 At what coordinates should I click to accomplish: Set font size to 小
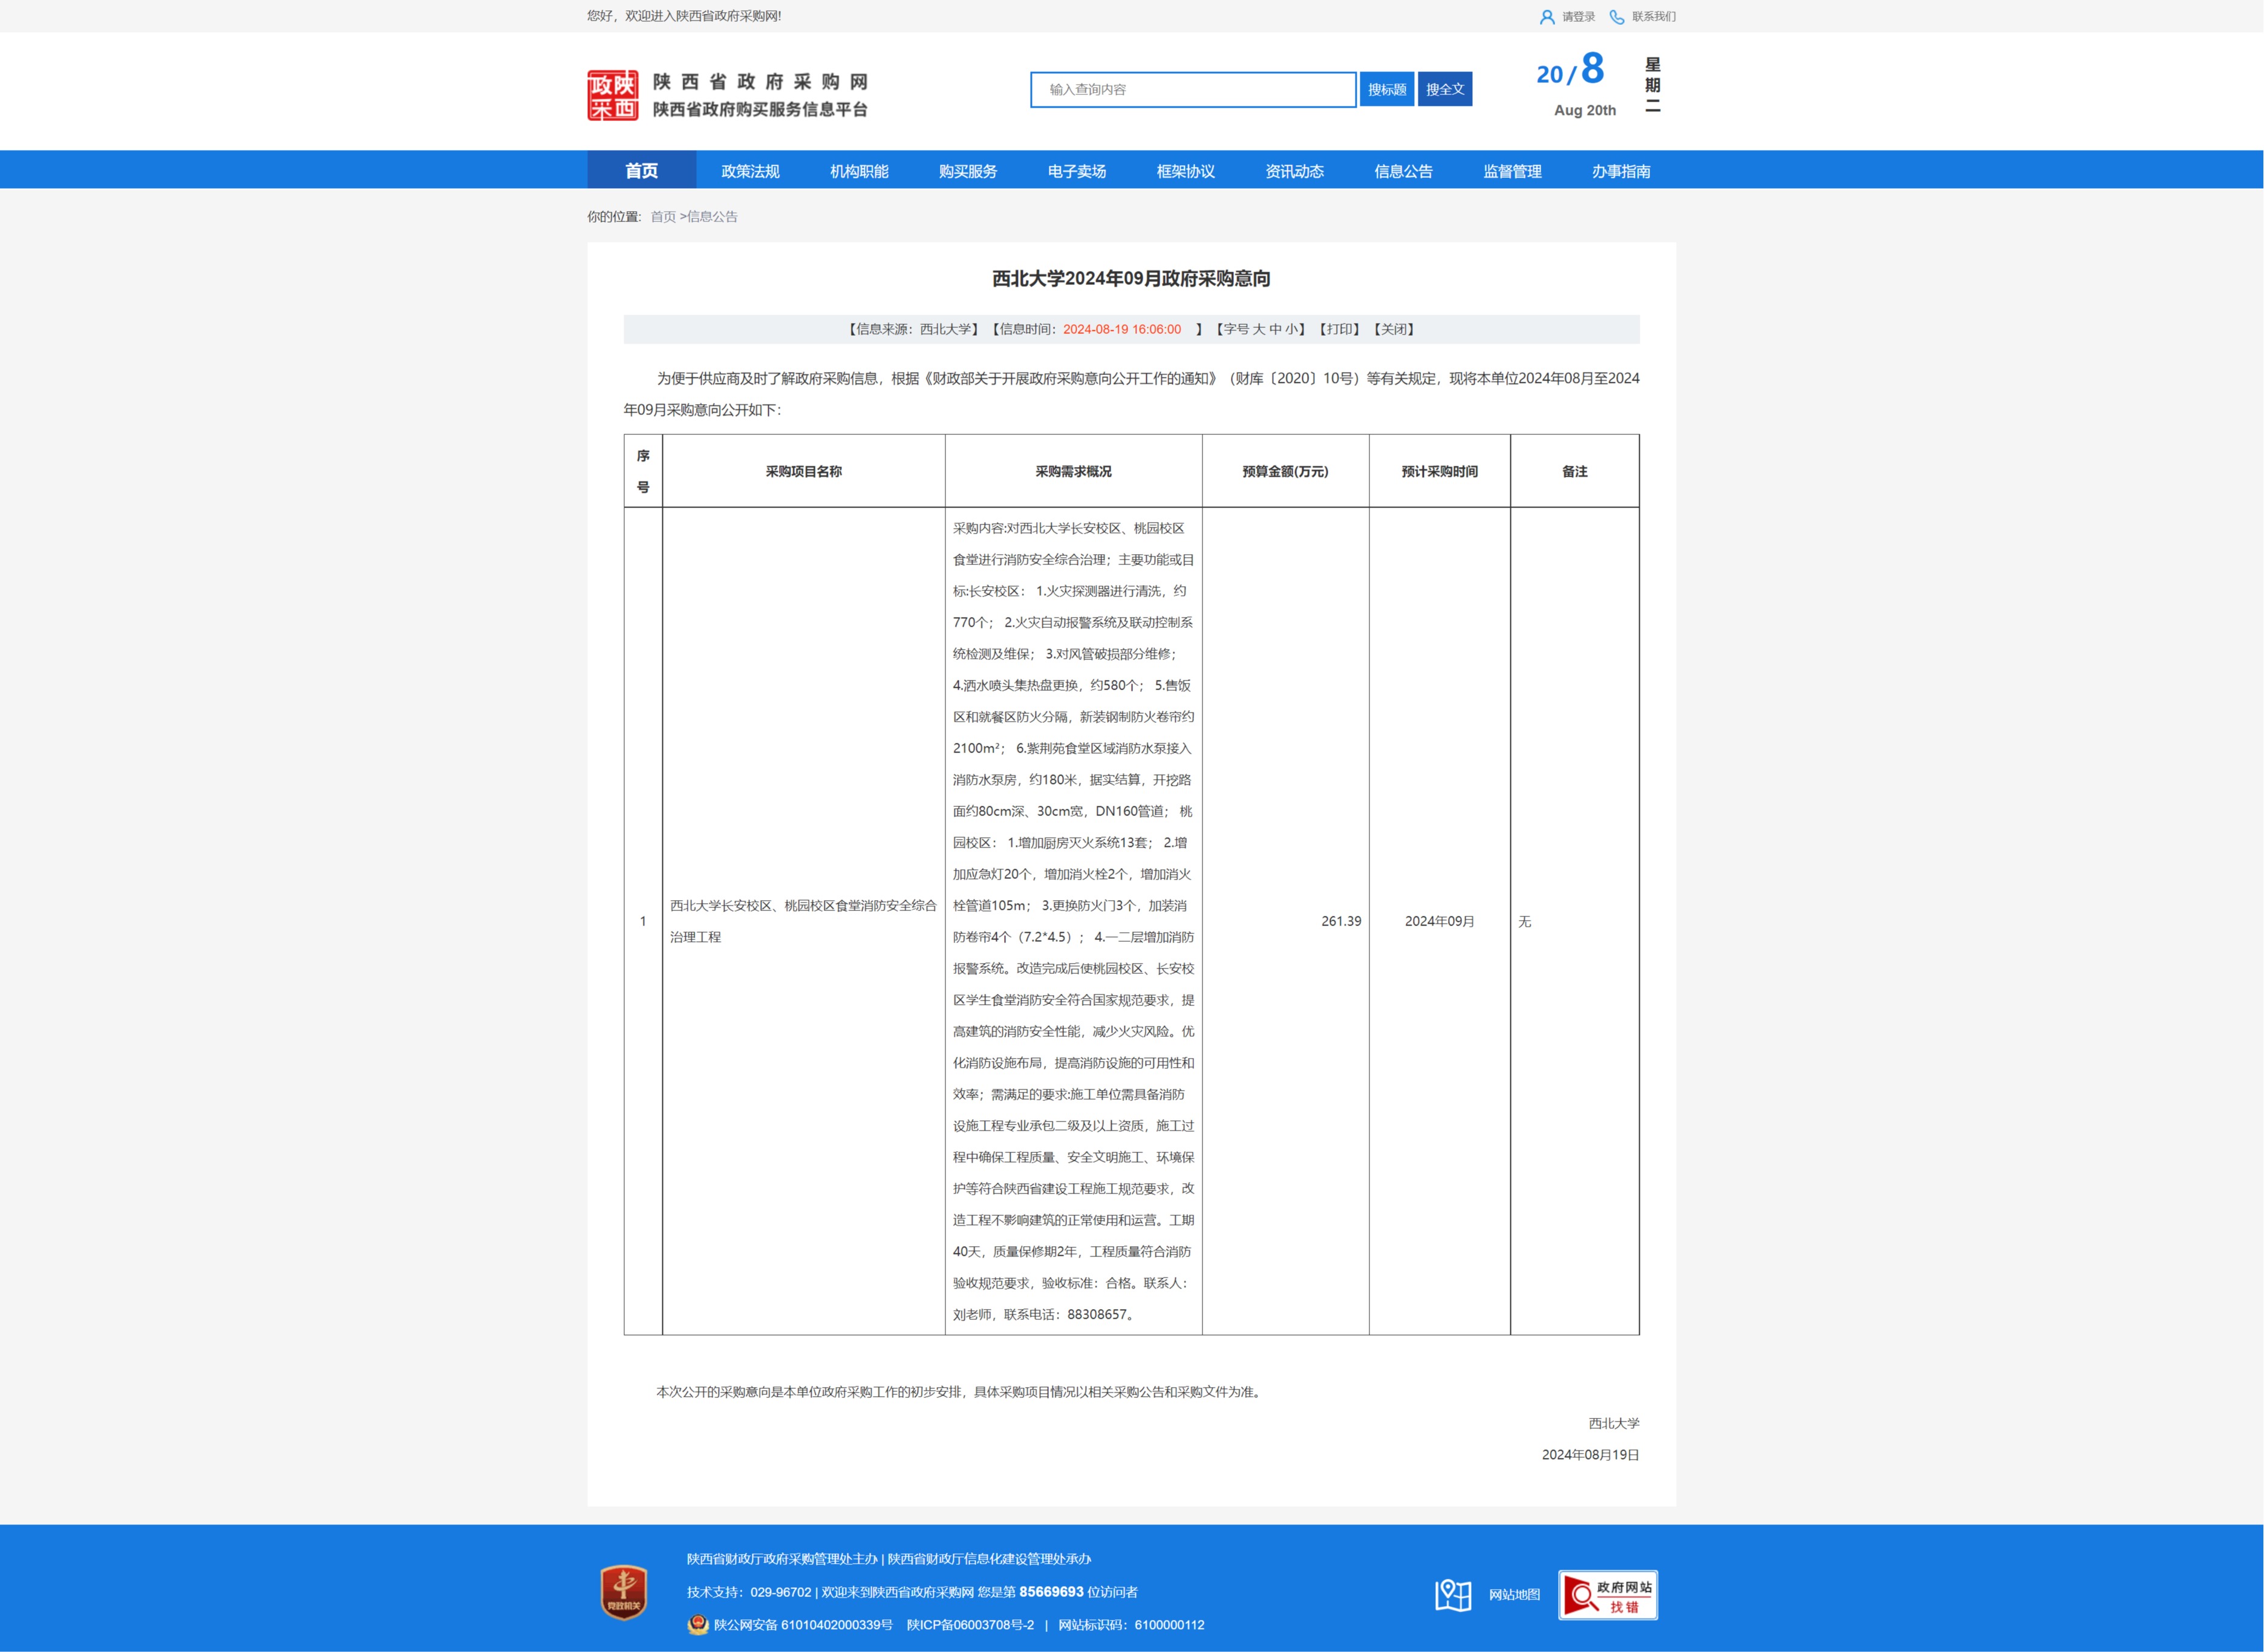[1292, 329]
